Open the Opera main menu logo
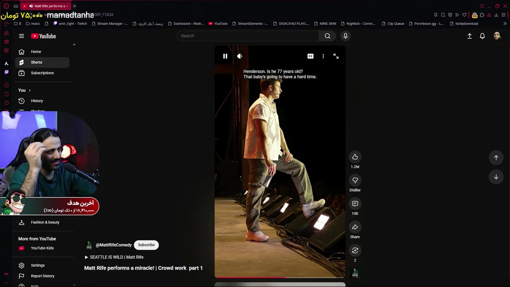Viewport: 510px width, 287px height. [6, 6]
